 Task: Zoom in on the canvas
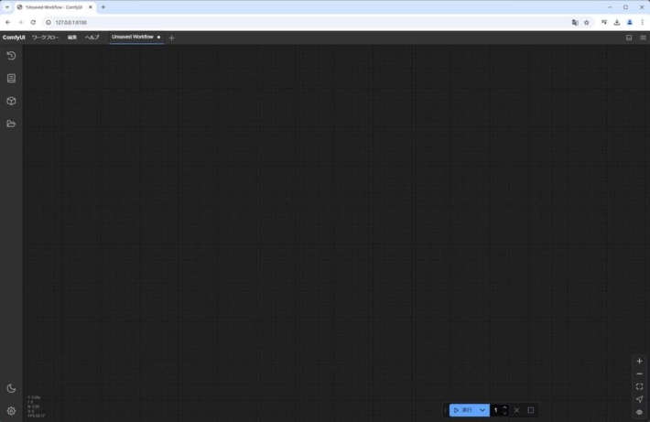(x=639, y=361)
